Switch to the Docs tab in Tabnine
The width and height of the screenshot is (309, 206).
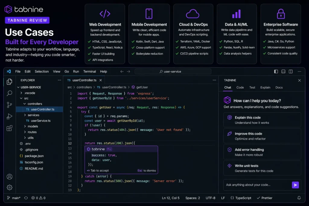click(x=279, y=87)
